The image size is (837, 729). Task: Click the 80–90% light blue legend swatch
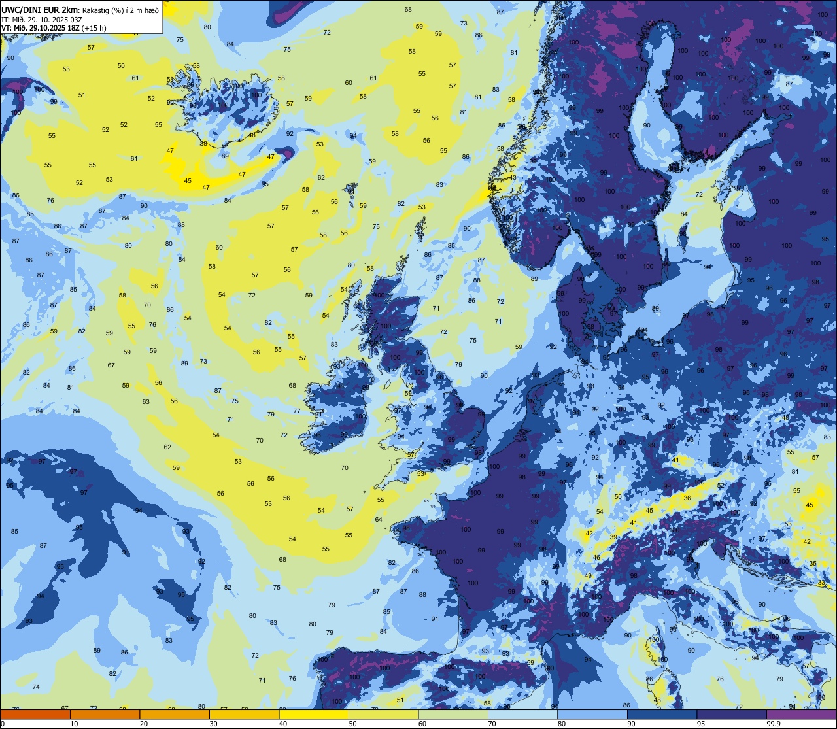[x=592, y=714]
